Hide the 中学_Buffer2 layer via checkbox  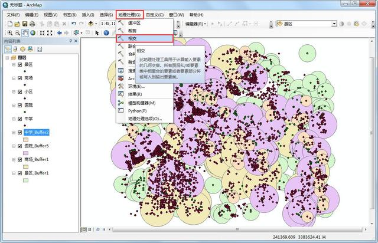tap(20, 133)
